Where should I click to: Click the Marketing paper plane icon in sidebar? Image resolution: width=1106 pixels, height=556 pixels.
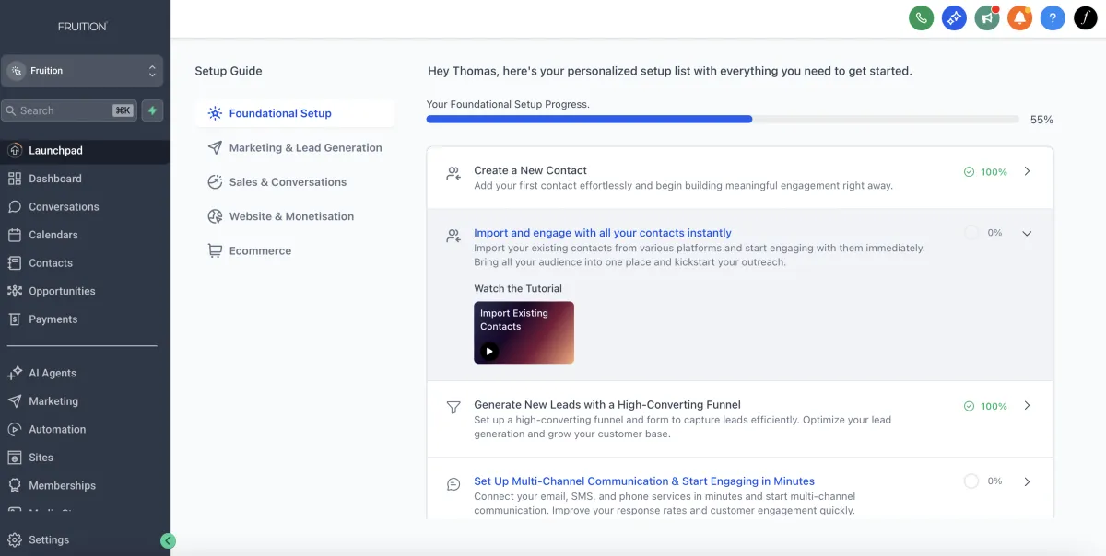click(15, 401)
